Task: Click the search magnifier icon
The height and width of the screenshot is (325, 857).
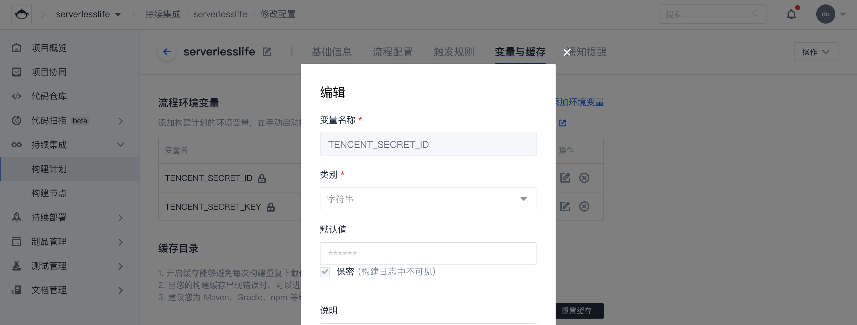Action: pos(756,14)
